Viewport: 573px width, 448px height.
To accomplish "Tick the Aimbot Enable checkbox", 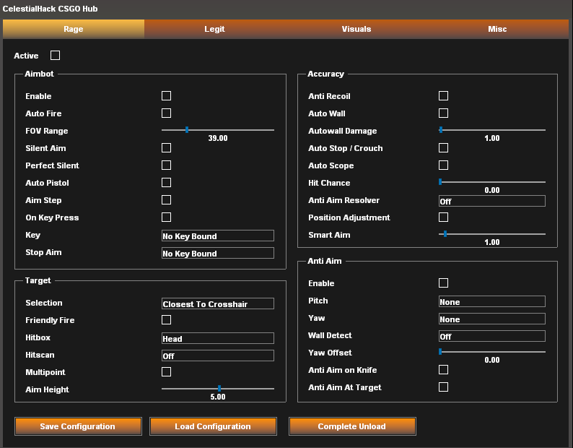I will pyautogui.click(x=166, y=96).
